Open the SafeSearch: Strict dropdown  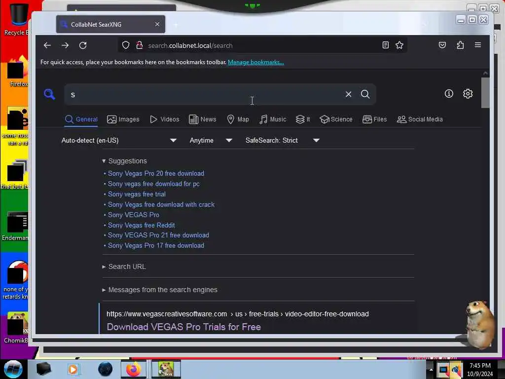coord(282,141)
